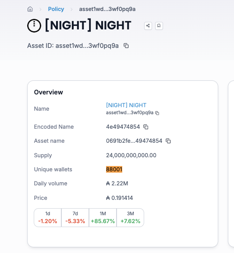Select asset name 0691b2fe...49474854
Image resolution: width=234 pixels, height=253 pixels.
134,141
